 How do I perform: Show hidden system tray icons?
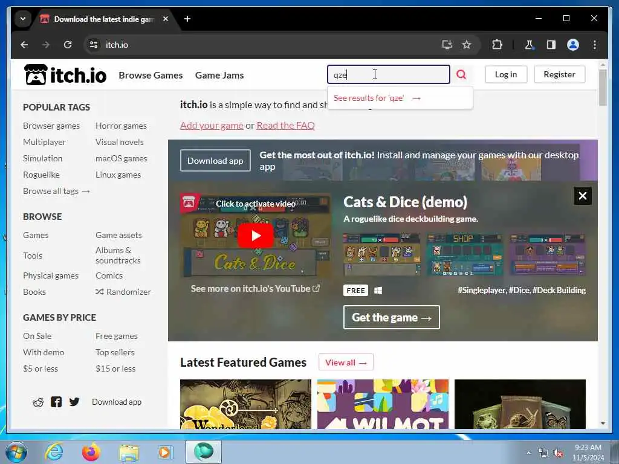click(528, 453)
